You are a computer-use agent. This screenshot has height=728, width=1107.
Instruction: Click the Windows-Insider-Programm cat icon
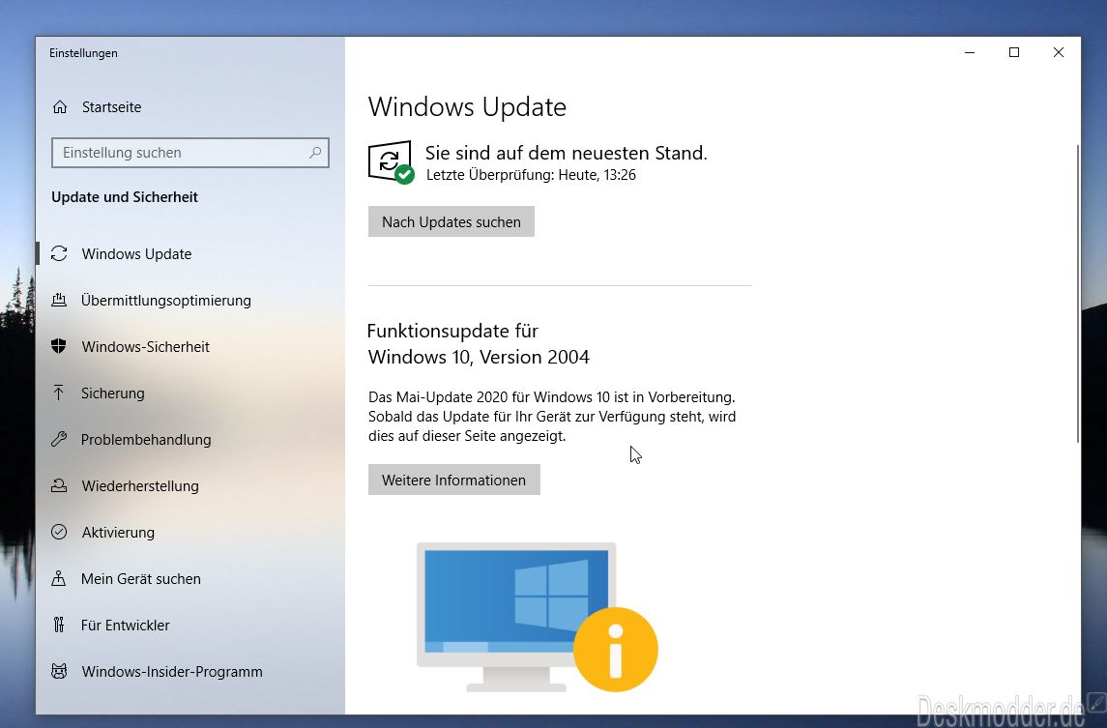coord(59,672)
